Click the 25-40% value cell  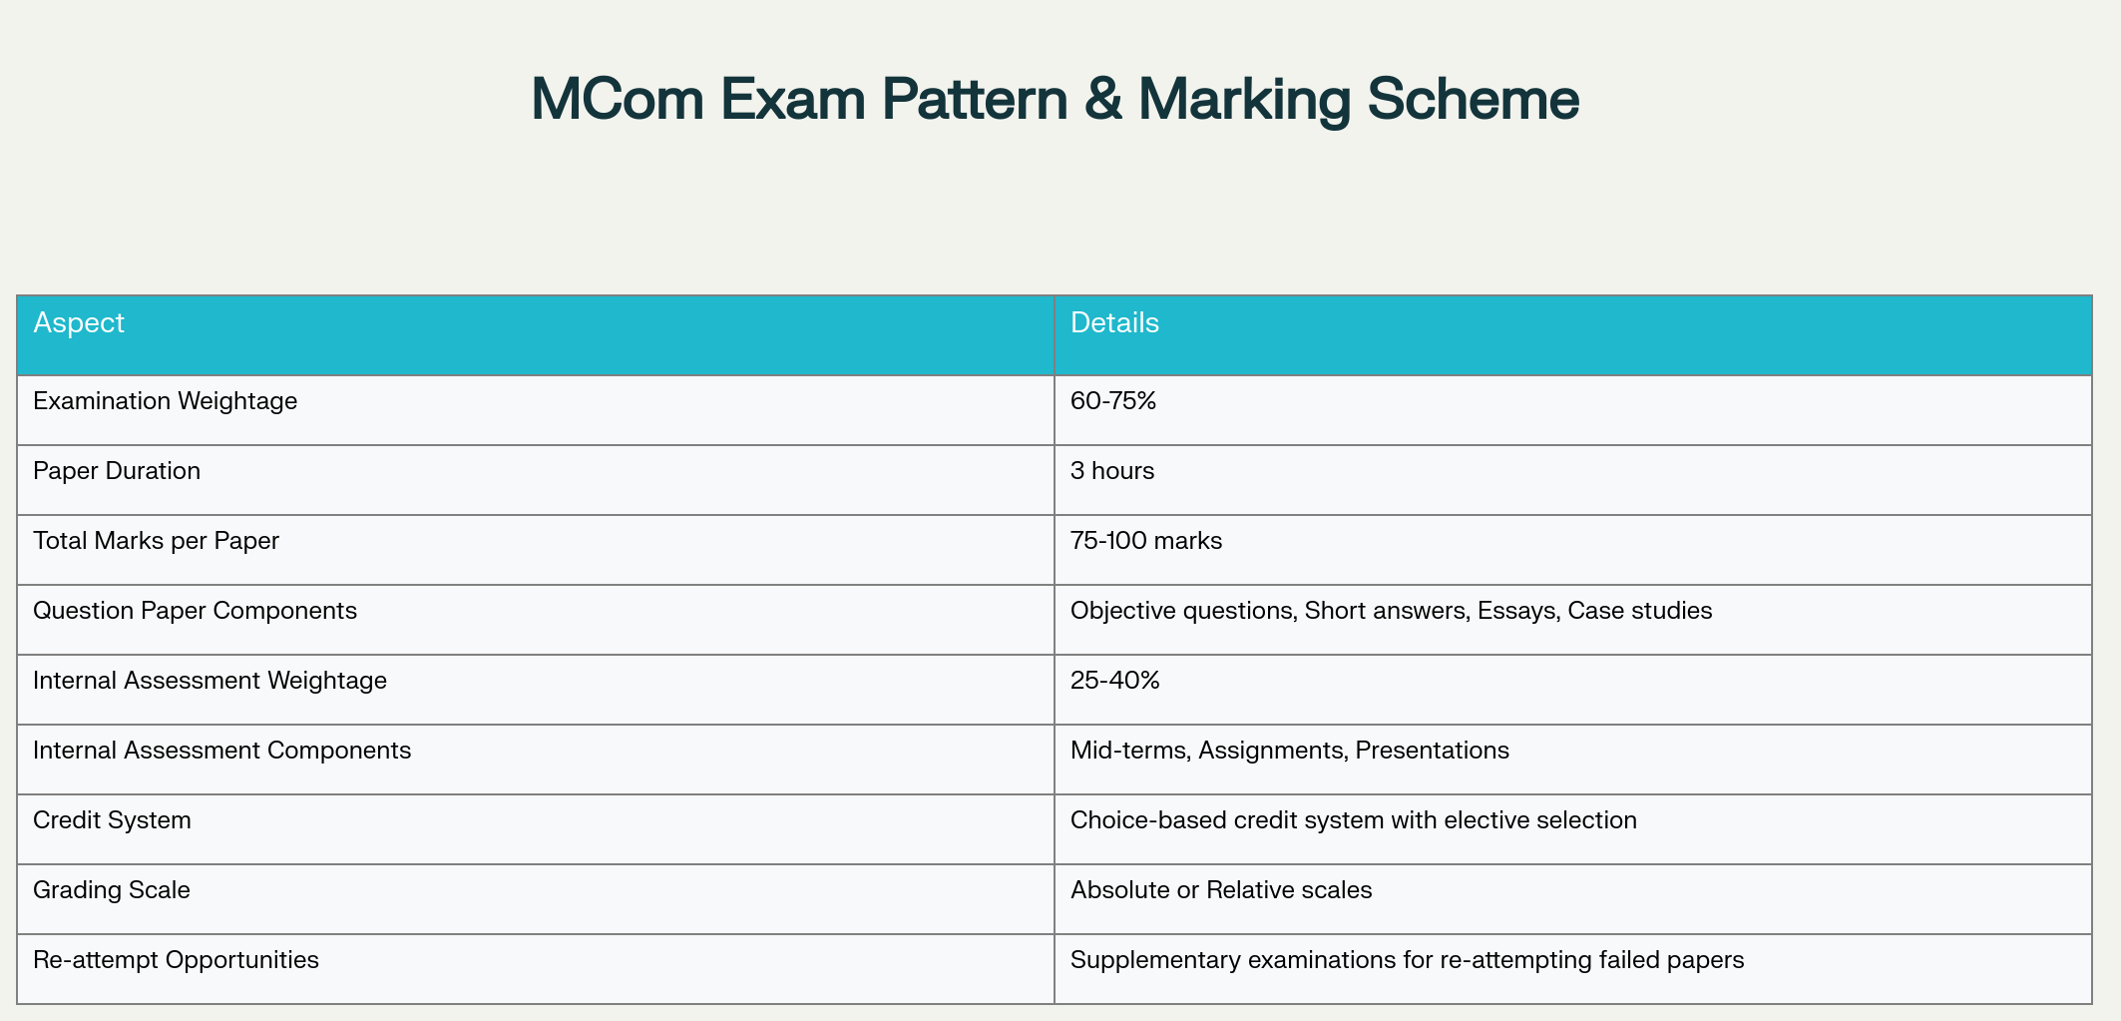(1115, 681)
